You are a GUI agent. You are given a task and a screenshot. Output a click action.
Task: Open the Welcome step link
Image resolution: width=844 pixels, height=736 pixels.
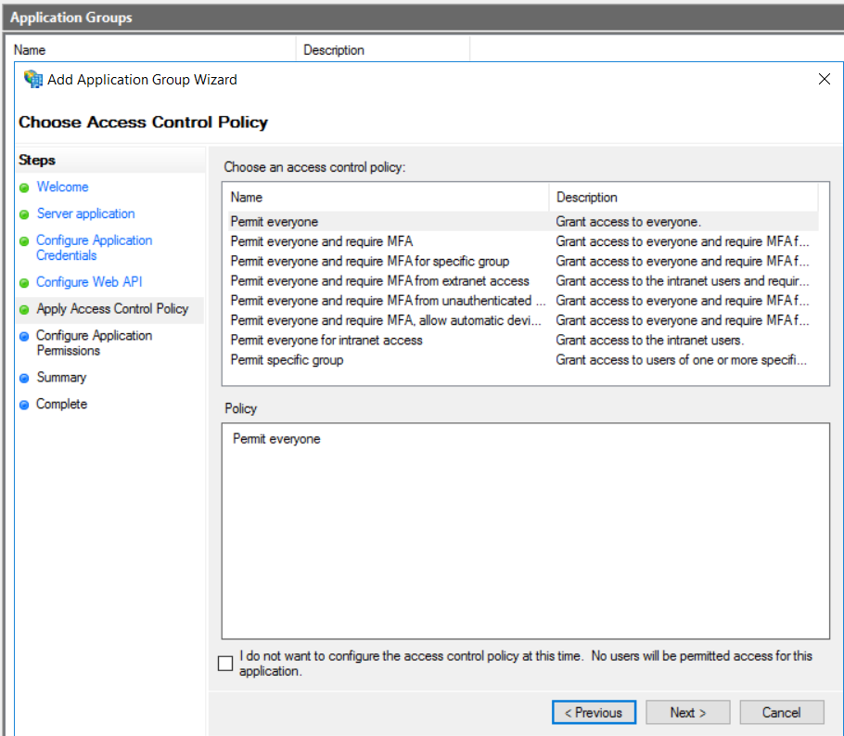tap(62, 187)
